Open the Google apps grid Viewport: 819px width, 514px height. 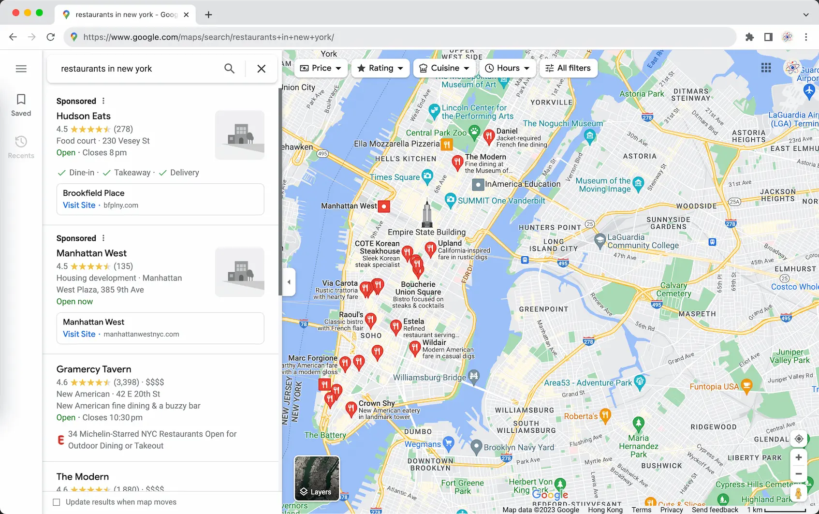766,68
